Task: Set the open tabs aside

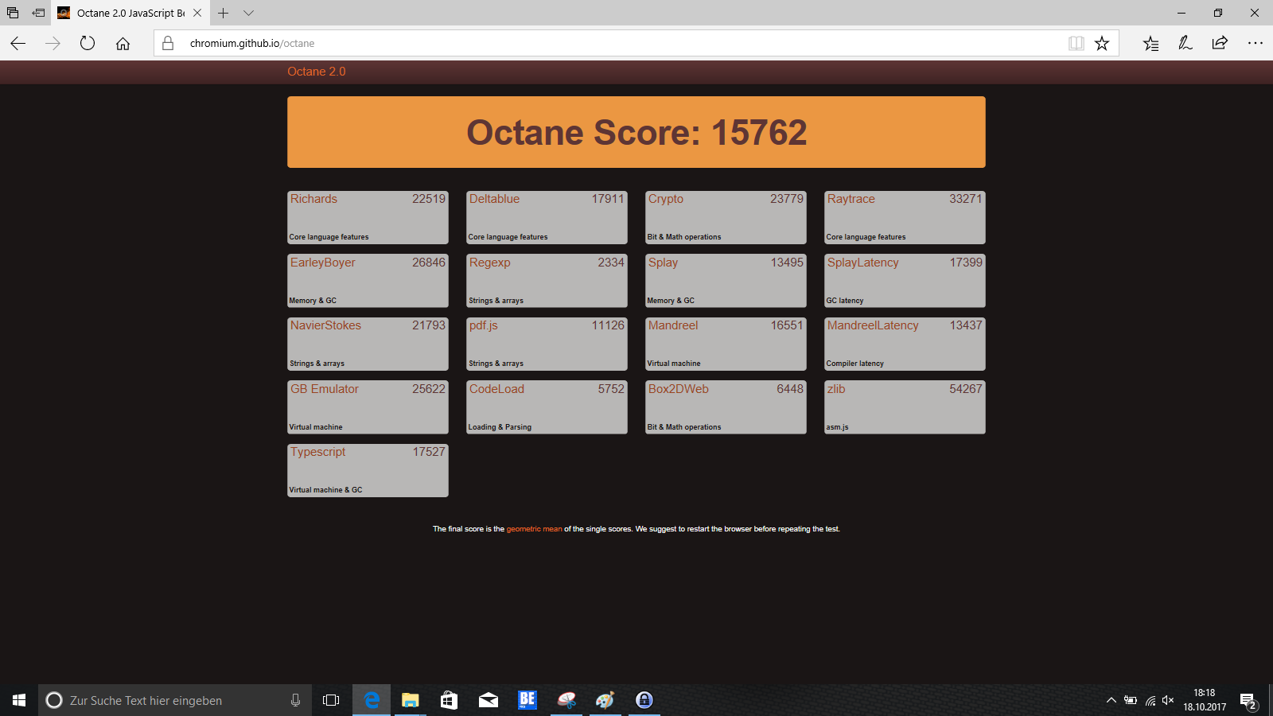Action: click(x=38, y=13)
